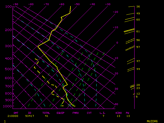Select the 500 pressure level label
Image resolution: width=164 pixels, height=123 pixels.
click(8, 69)
